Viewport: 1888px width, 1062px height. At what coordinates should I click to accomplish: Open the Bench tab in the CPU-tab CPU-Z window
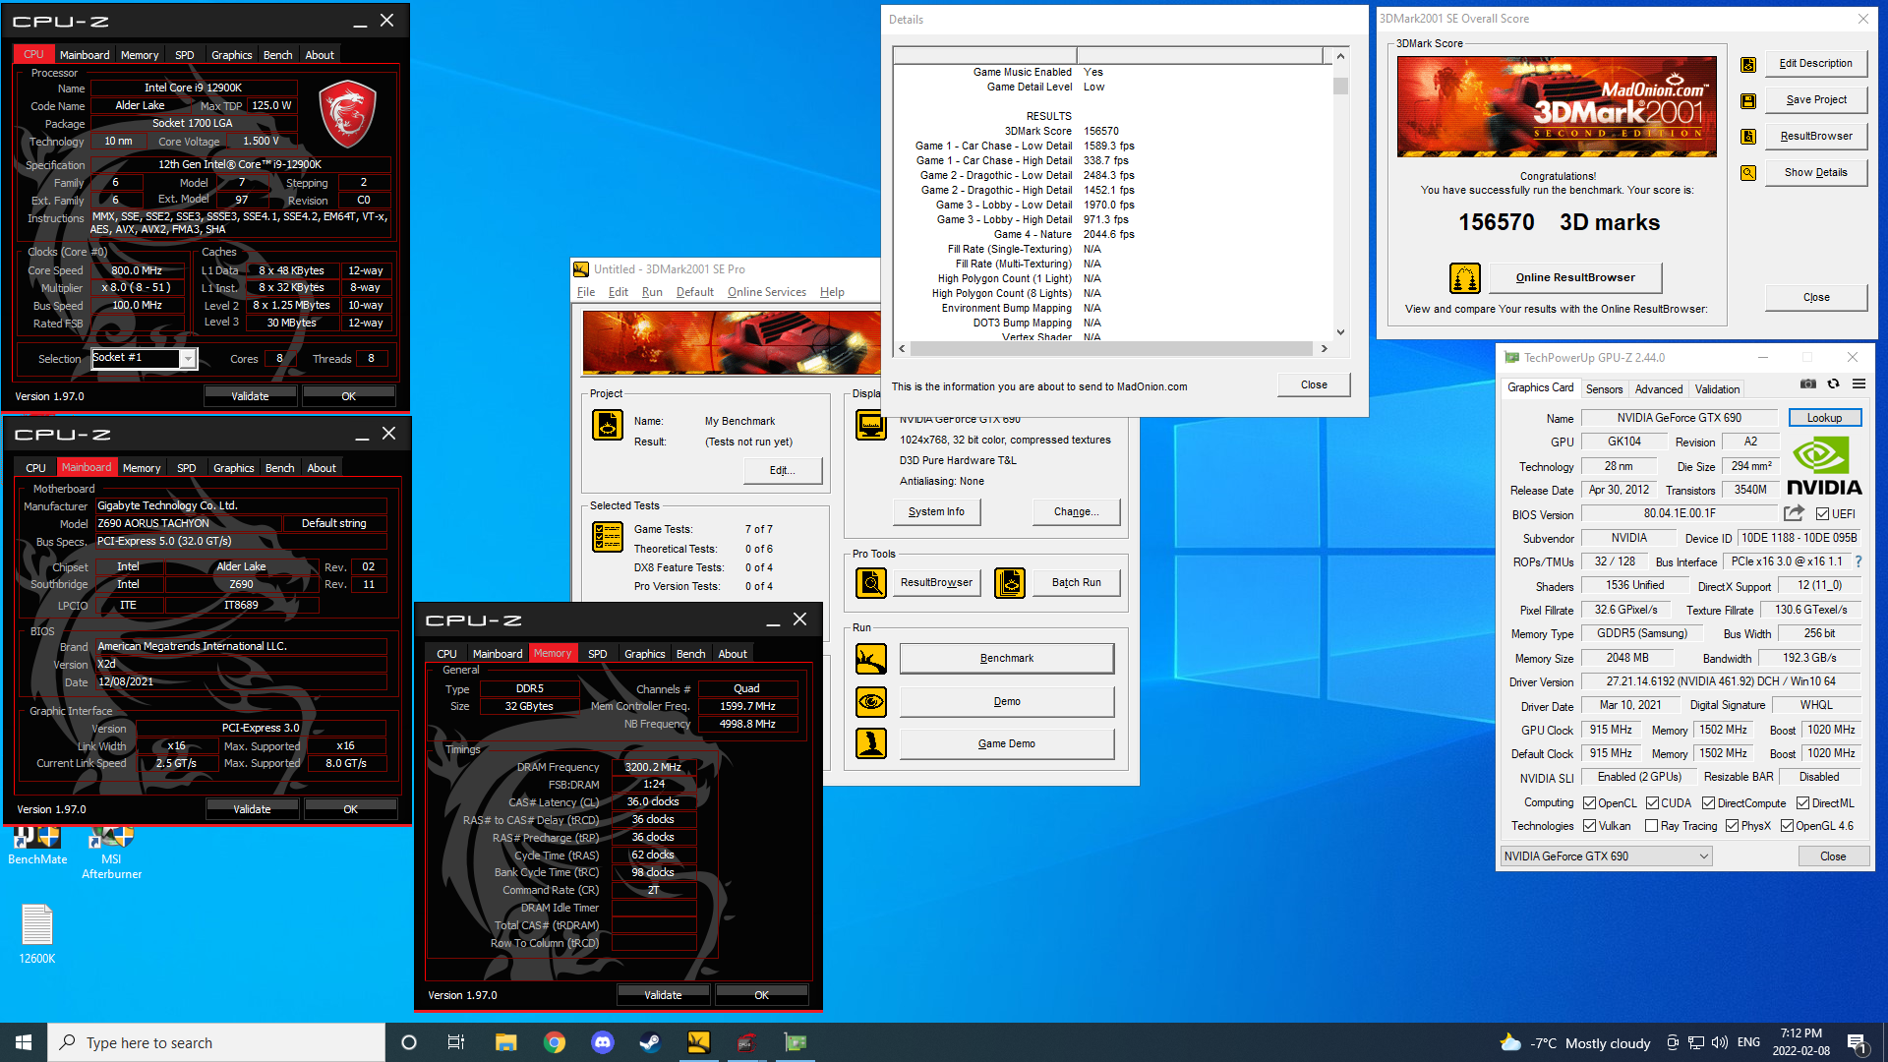tap(277, 55)
